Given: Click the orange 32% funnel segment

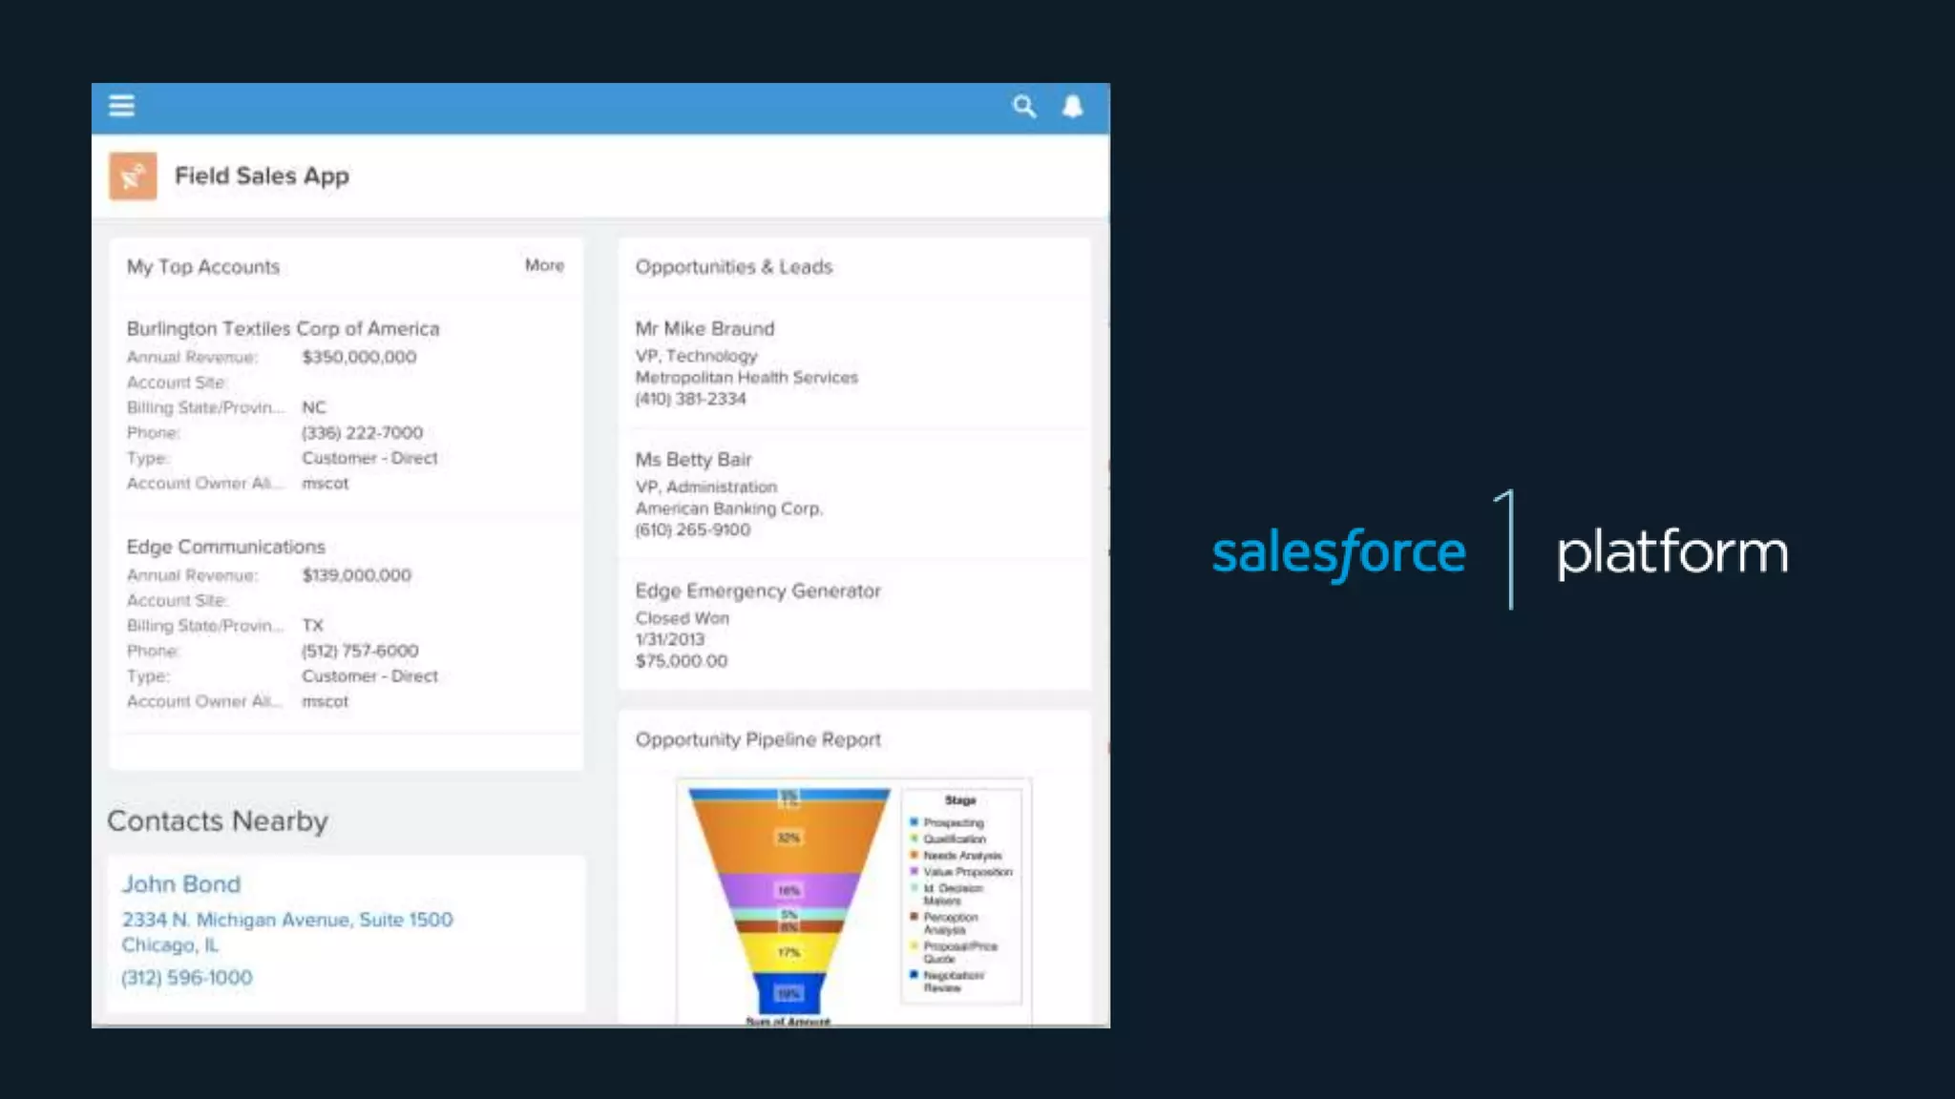Looking at the screenshot, I should click(x=788, y=838).
